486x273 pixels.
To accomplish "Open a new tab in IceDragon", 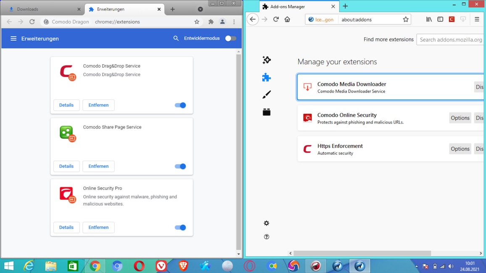I will [345, 6].
